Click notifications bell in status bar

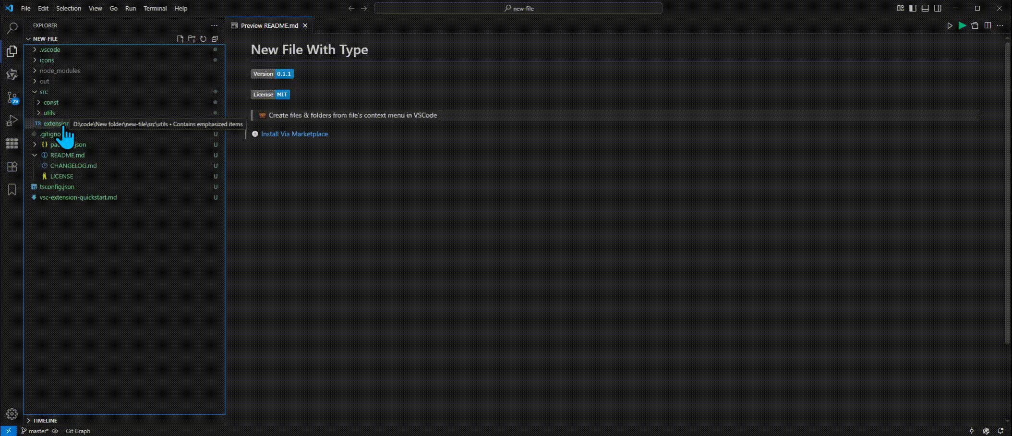[1000, 431]
